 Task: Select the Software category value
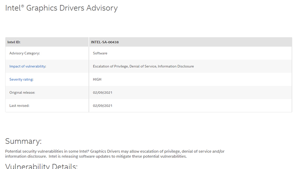(x=100, y=53)
